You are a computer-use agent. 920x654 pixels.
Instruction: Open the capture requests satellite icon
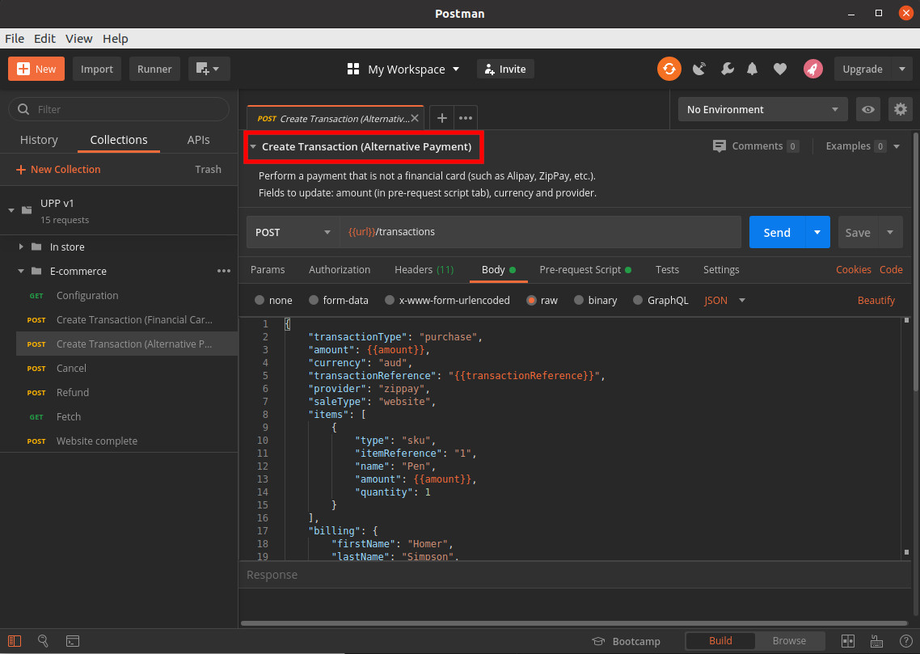coord(700,69)
